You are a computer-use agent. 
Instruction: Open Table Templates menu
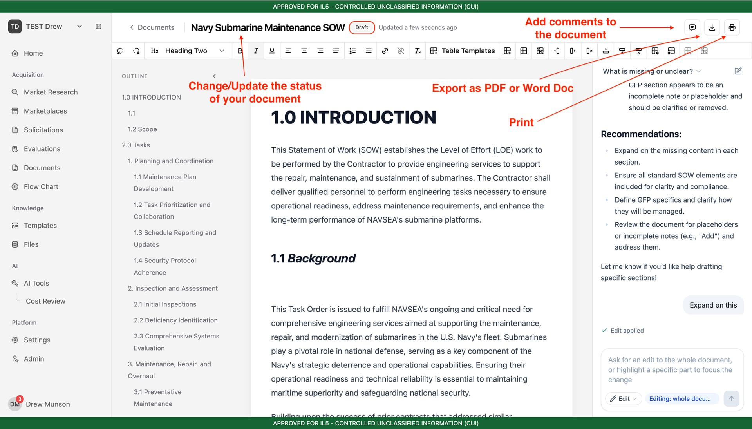click(463, 51)
